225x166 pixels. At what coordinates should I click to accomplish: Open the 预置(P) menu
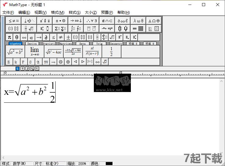107,13
